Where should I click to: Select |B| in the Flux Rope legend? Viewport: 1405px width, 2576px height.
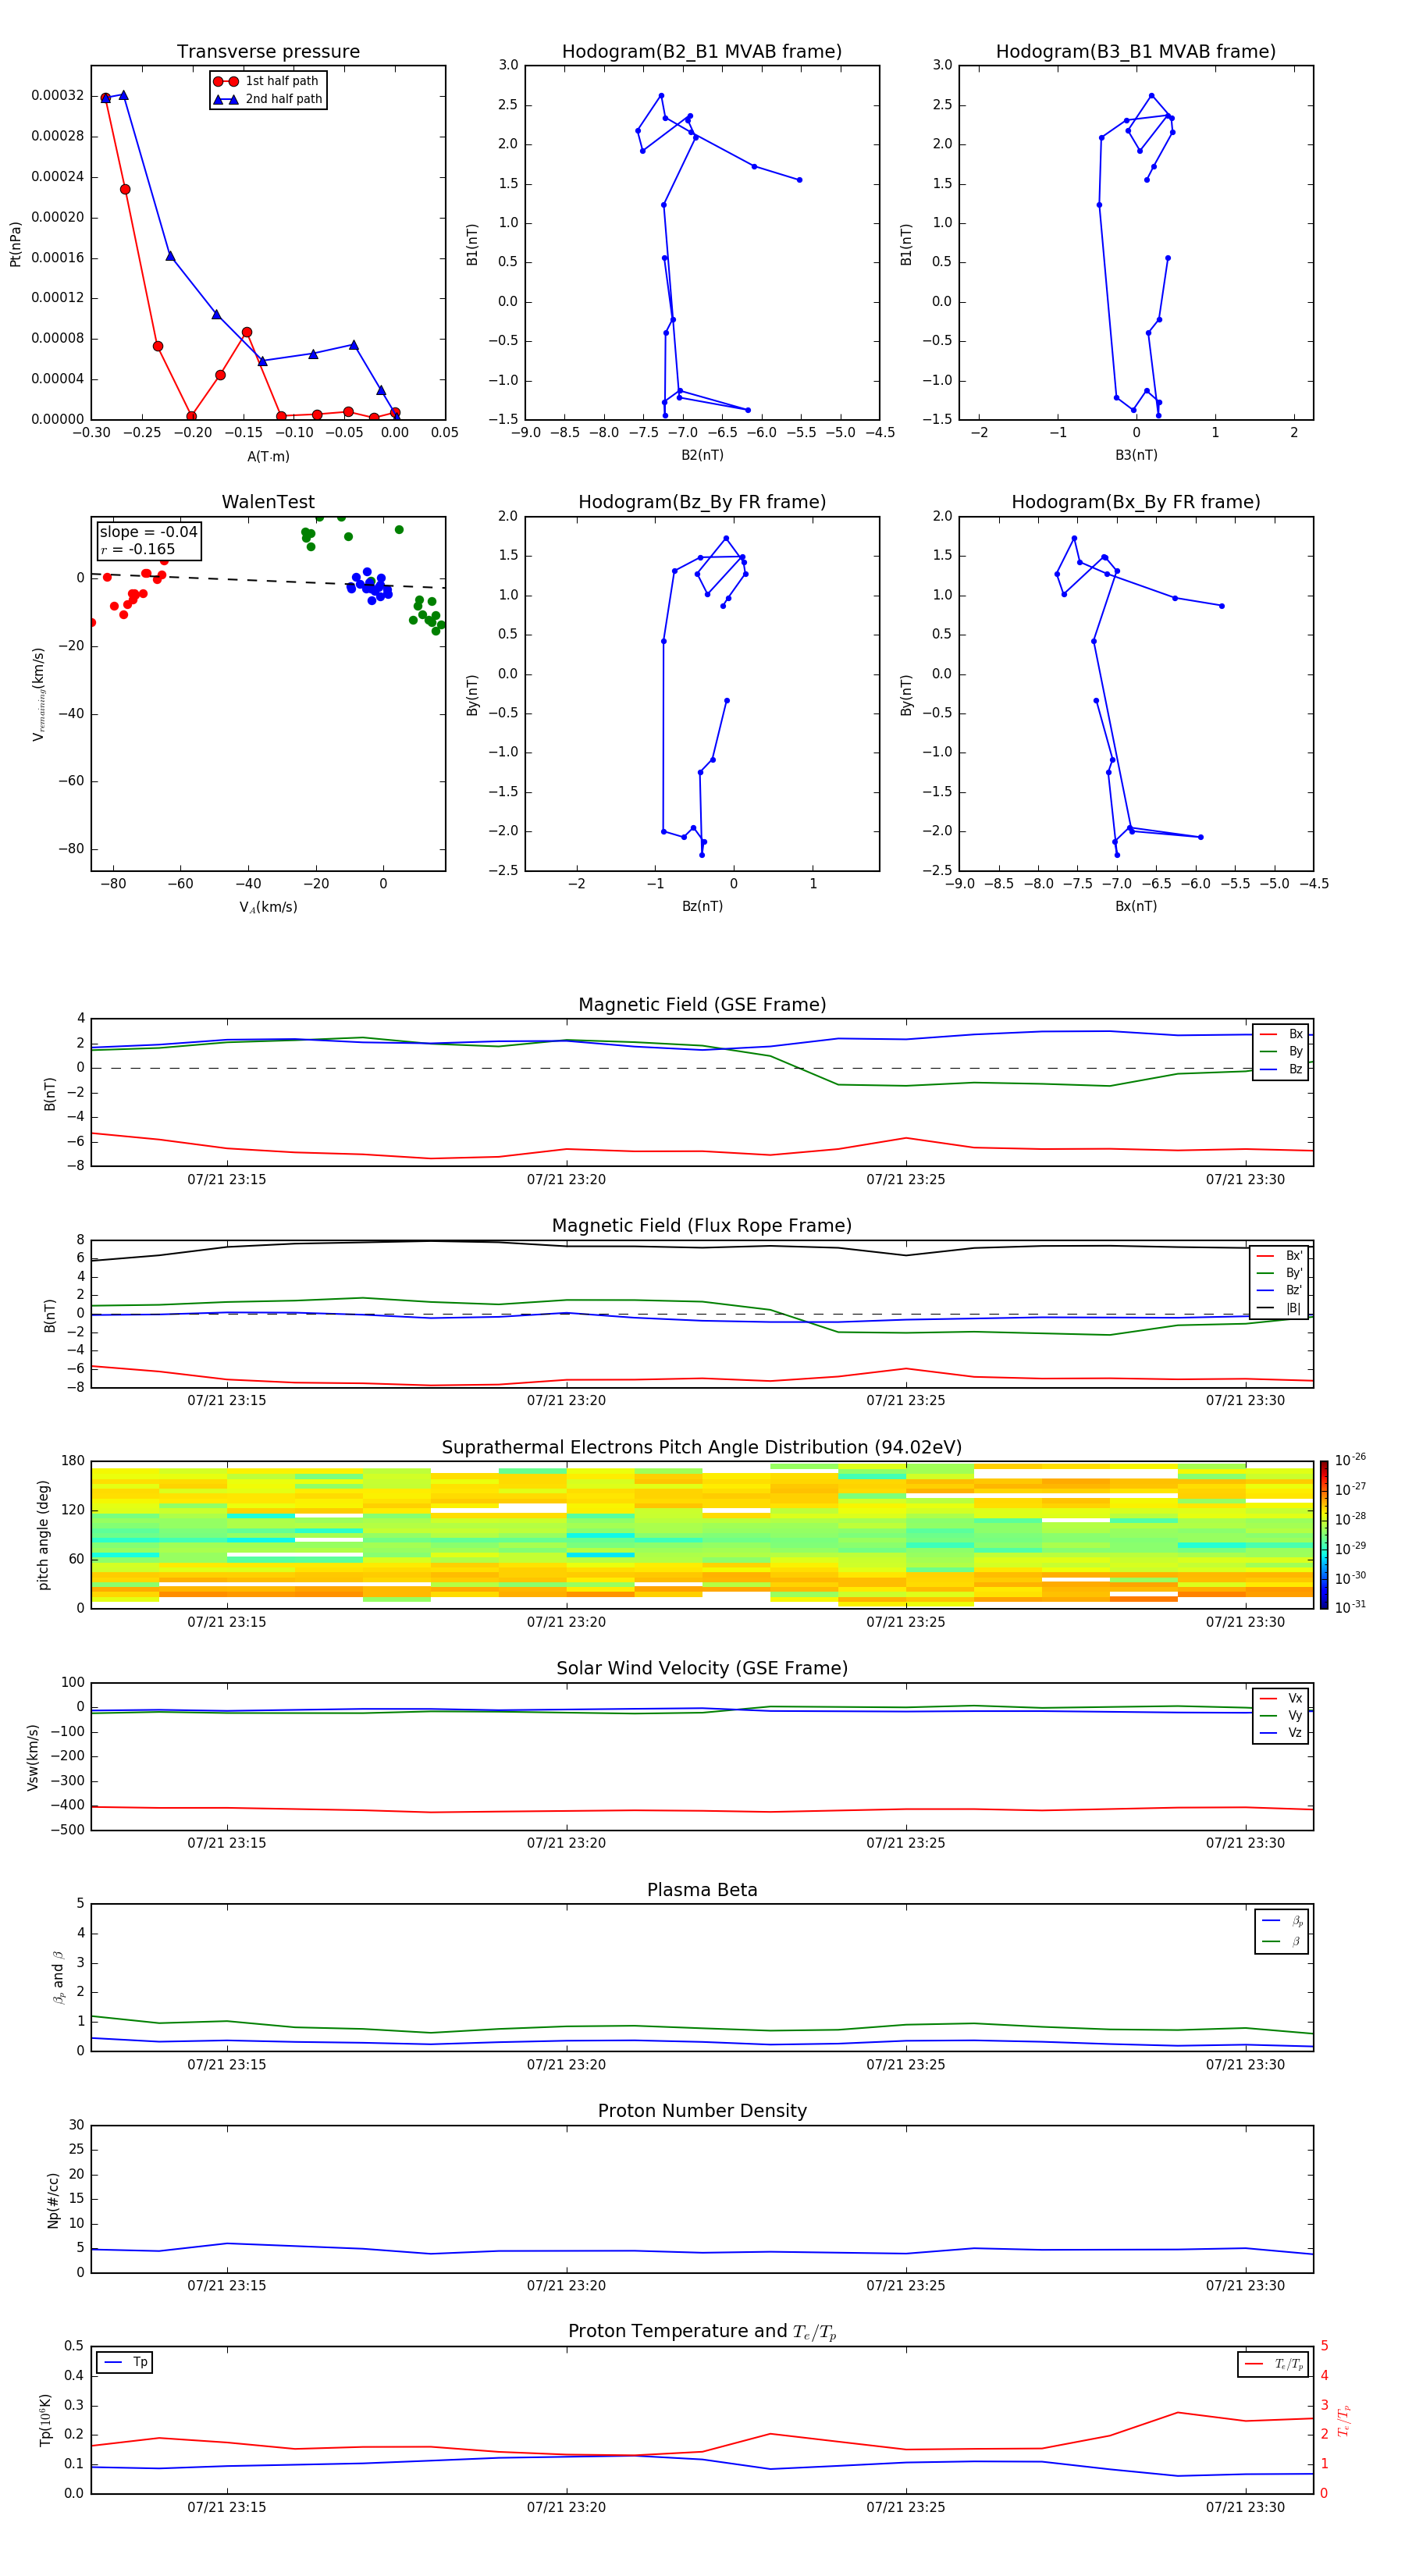1279,1308
